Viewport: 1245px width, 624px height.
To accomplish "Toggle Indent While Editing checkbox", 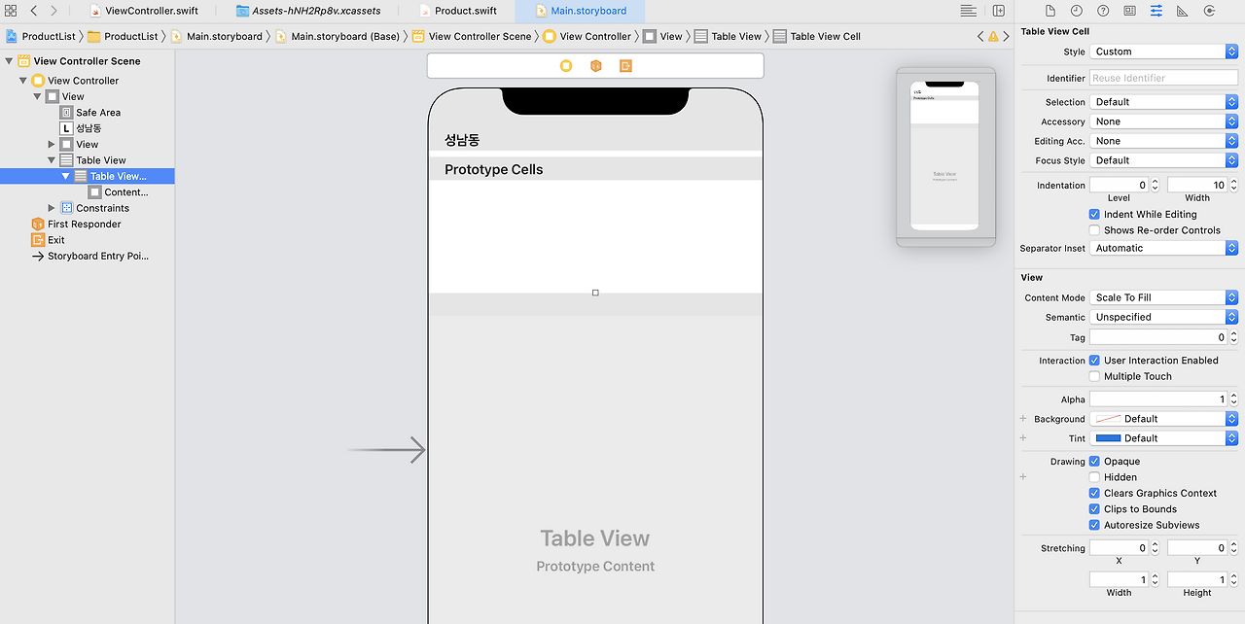I will (x=1094, y=215).
